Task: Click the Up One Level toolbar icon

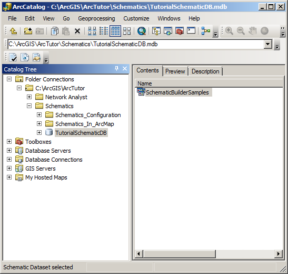Action: point(13,31)
